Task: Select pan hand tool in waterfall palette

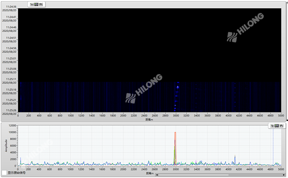Action: (41, 4)
